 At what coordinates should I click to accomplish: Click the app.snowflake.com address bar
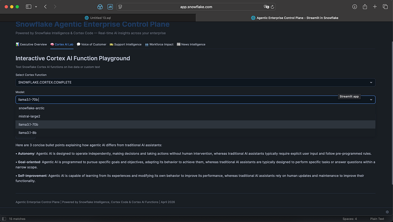pyautogui.click(x=196, y=7)
